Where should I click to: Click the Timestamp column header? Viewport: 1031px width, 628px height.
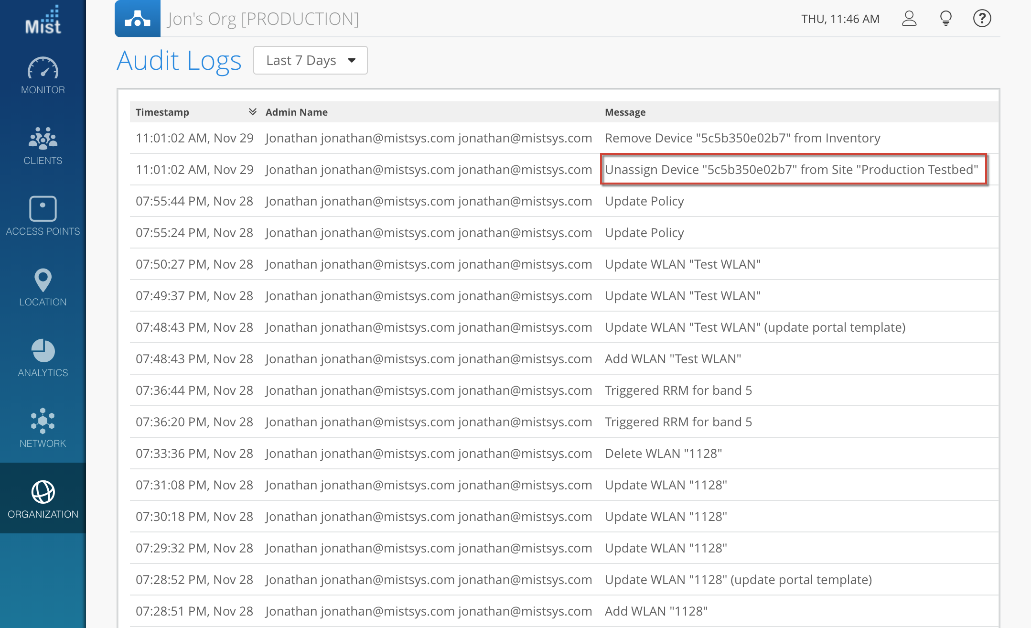pyautogui.click(x=162, y=112)
